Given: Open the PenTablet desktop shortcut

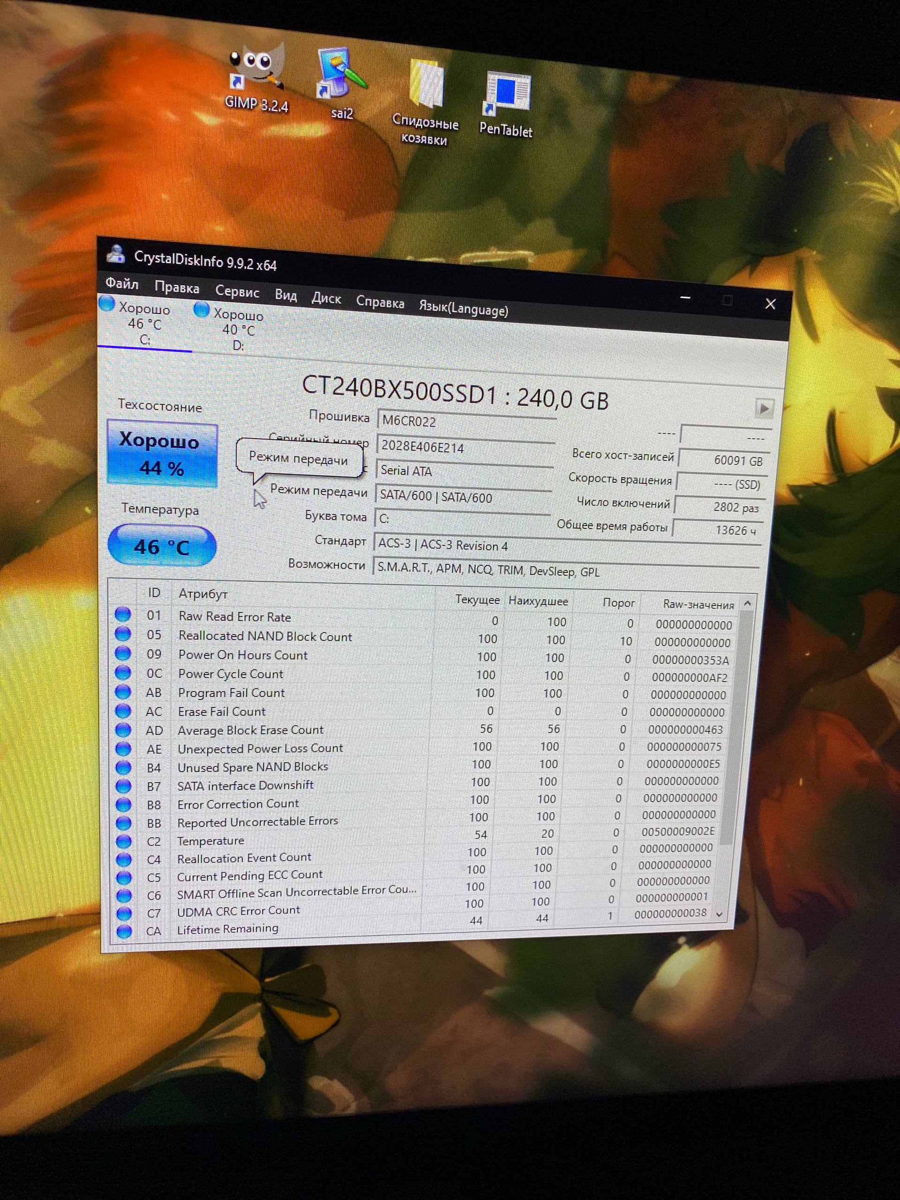Looking at the screenshot, I should point(506,104).
